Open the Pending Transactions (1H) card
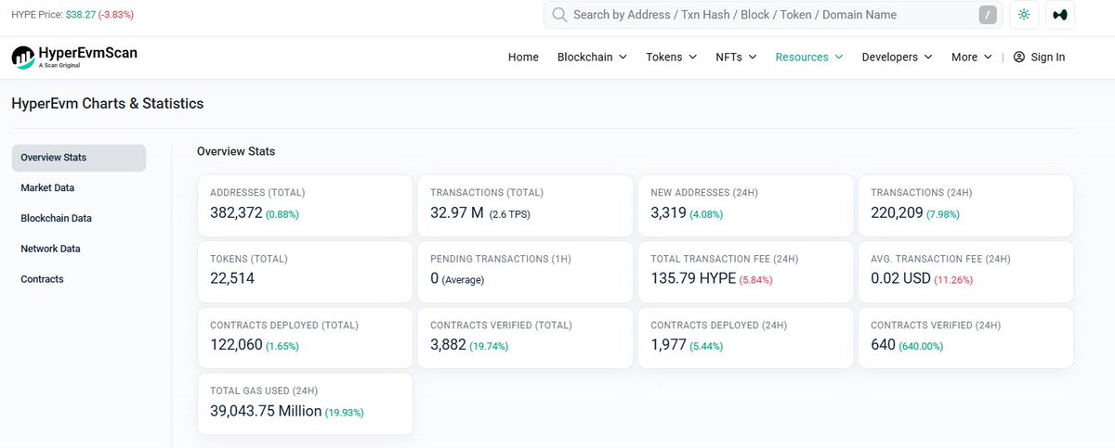 [525, 272]
